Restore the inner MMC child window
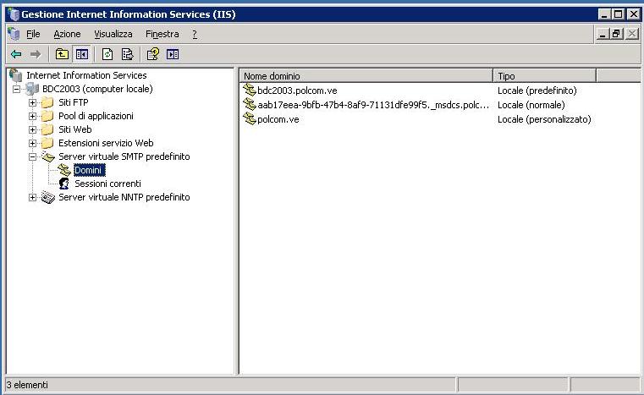This screenshot has width=644, height=395. (x=616, y=34)
